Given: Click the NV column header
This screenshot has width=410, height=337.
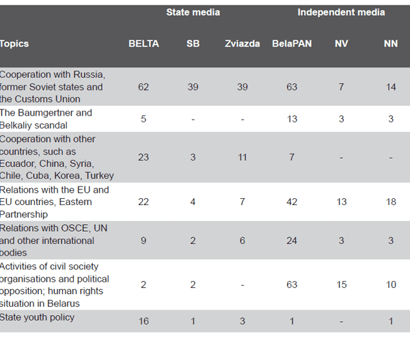Looking at the screenshot, I should 341,44.
